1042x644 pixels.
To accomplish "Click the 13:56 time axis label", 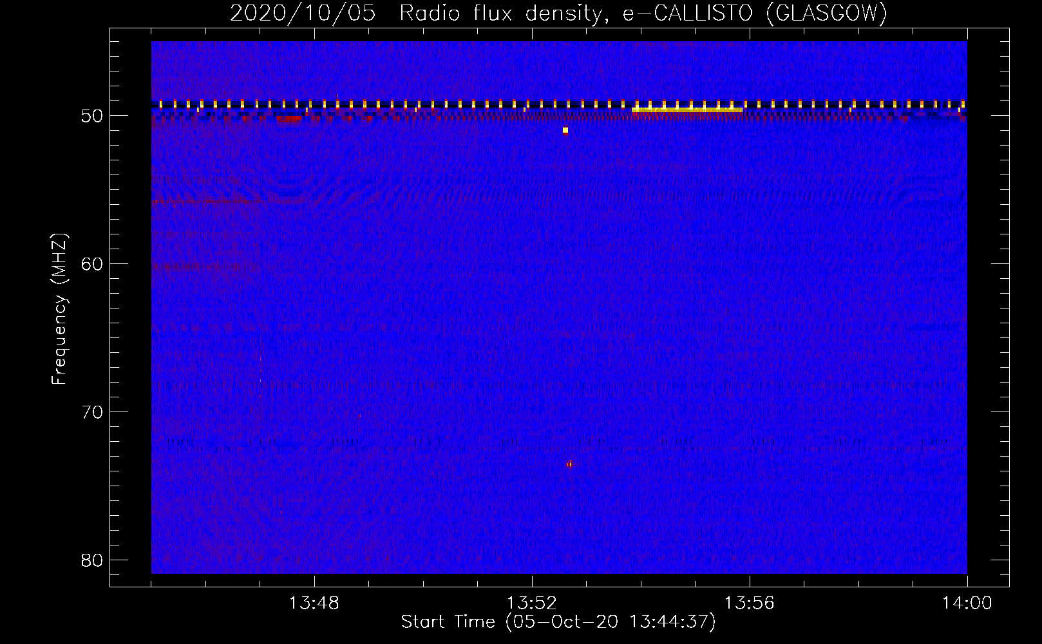I will (750, 603).
